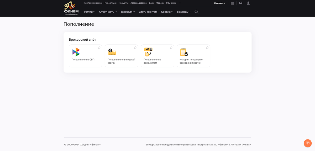Viewport: 315px width, 151px height.
Task: Click the bank card top-up icon
Action: click(112, 52)
